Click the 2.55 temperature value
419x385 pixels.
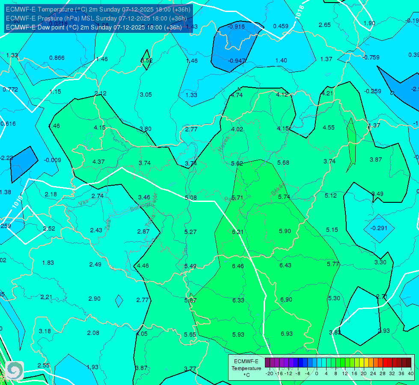pyautogui.click(x=44, y=365)
